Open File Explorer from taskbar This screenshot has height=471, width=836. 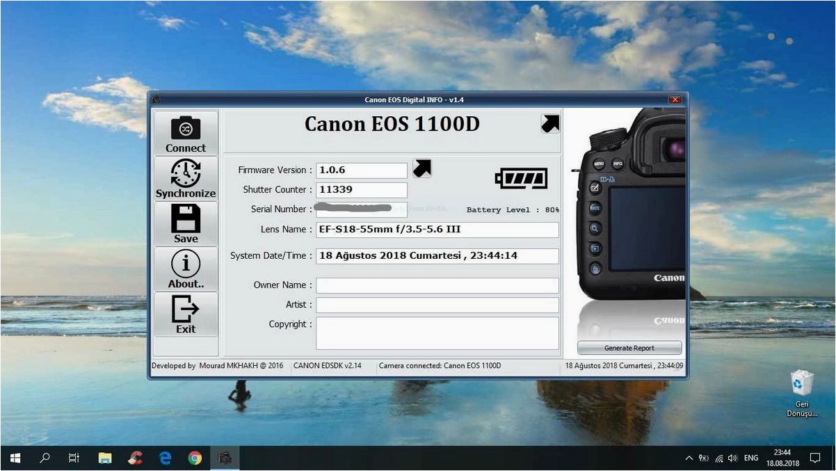105,458
